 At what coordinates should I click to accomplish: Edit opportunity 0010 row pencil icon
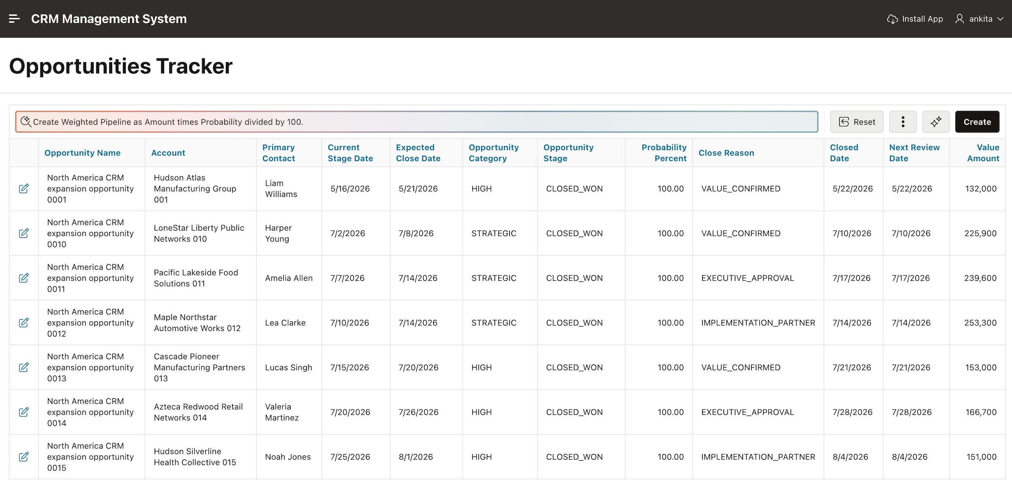(24, 233)
